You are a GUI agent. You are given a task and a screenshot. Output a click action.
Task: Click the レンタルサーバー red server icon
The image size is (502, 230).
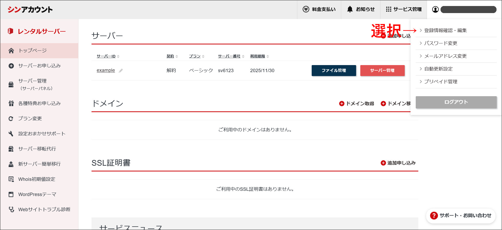[10, 31]
